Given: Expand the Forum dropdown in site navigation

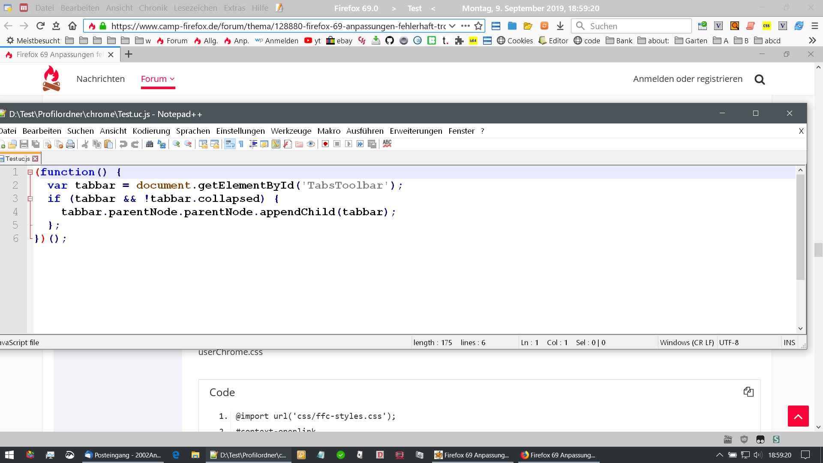Looking at the screenshot, I should [x=158, y=79].
